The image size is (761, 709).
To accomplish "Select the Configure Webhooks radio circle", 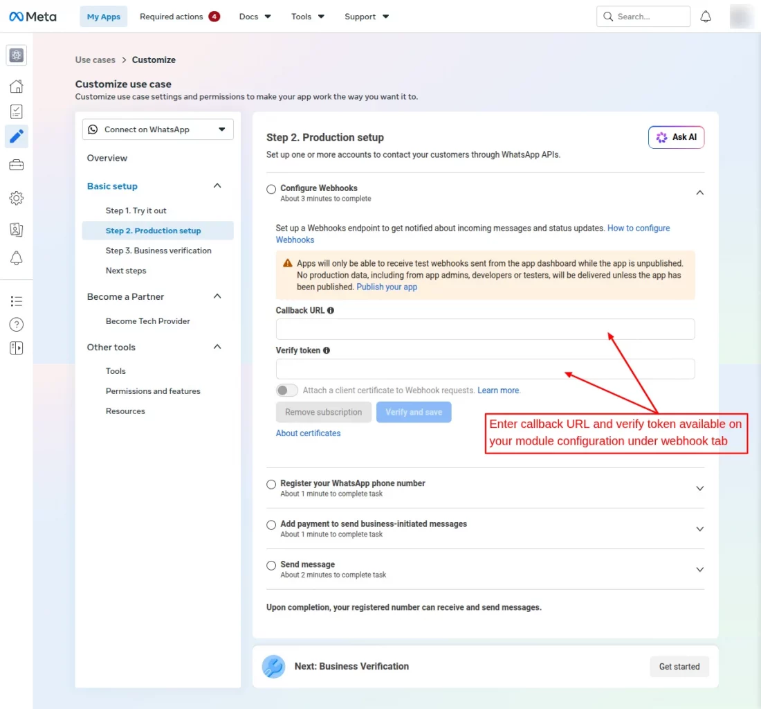I will [x=271, y=189].
